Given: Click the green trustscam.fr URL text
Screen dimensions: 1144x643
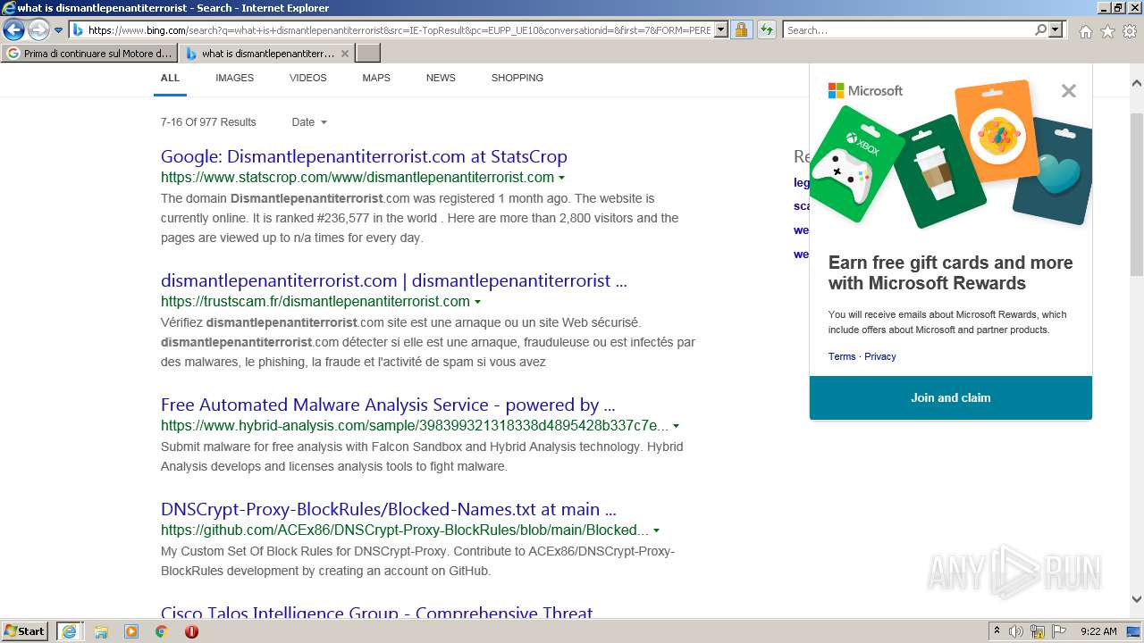Looking at the screenshot, I should (x=315, y=301).
